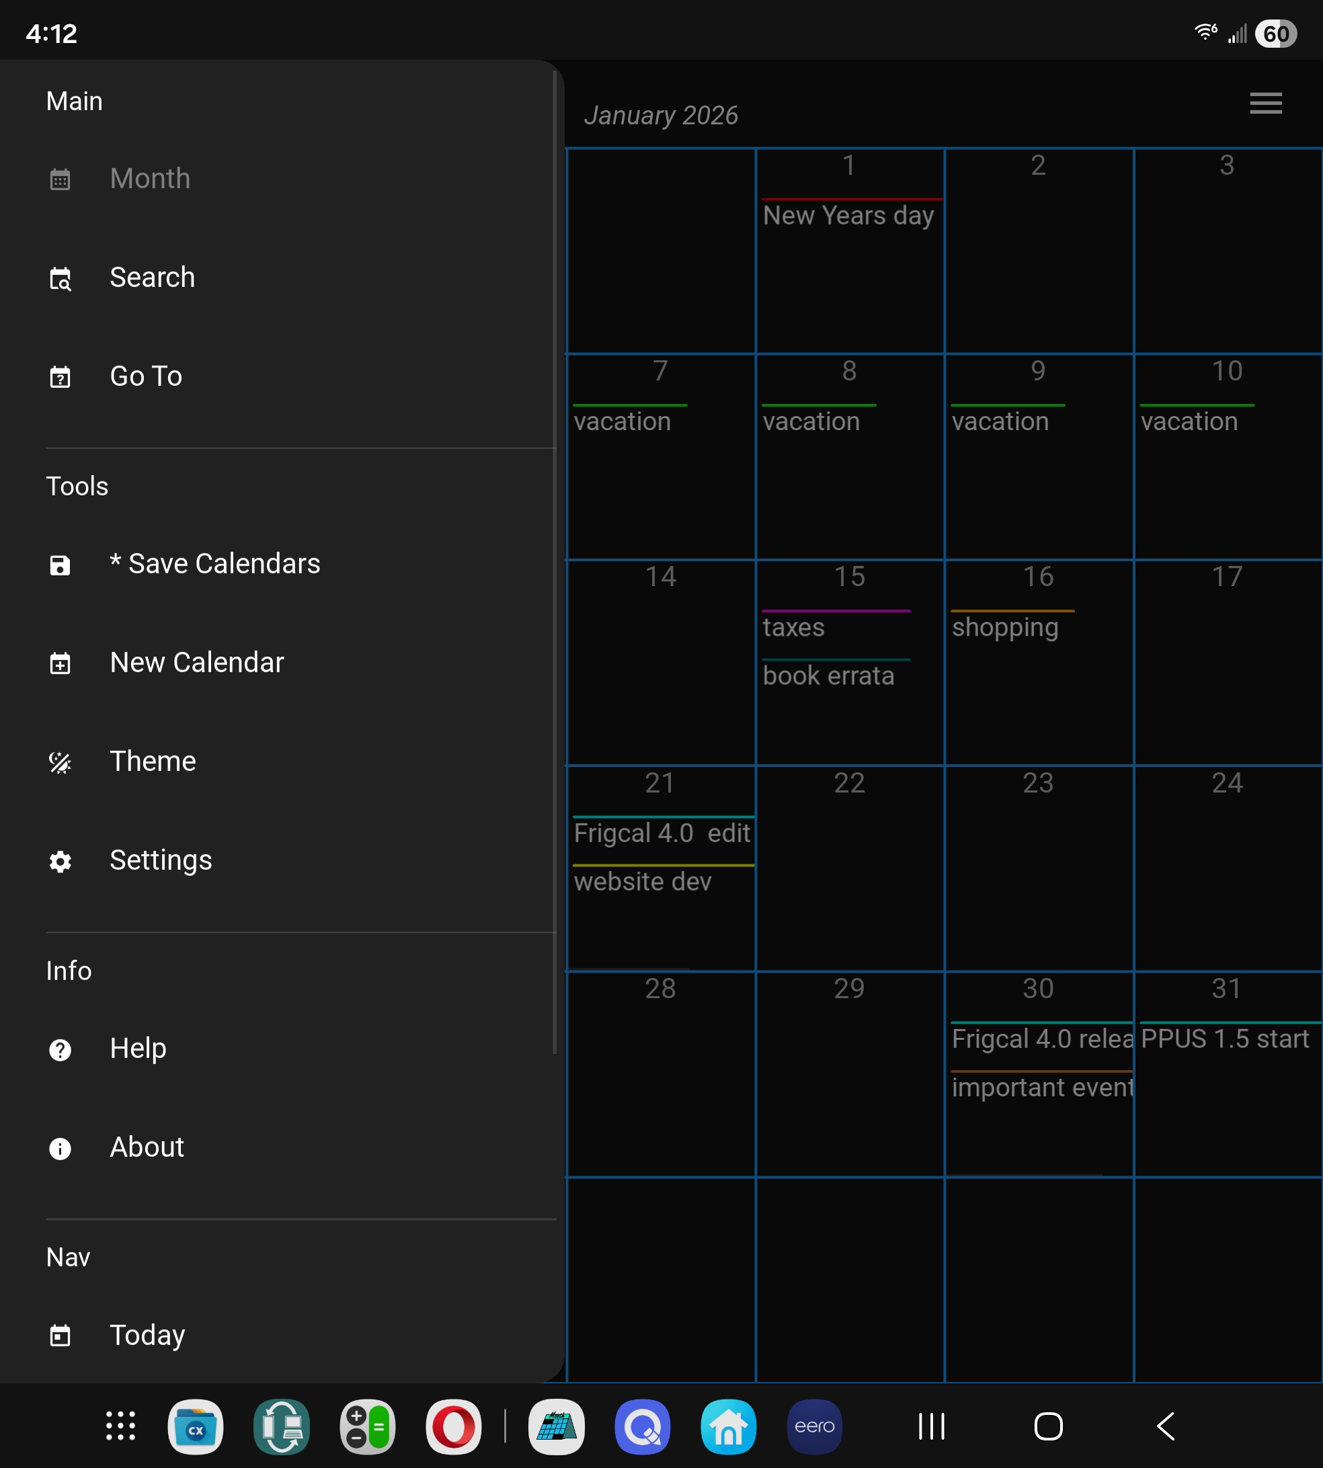Image resolution: width=1323 pixels, height=1468 pixels.
Task: Select the shopping event on the 16th
Action: pos(1004,627)
